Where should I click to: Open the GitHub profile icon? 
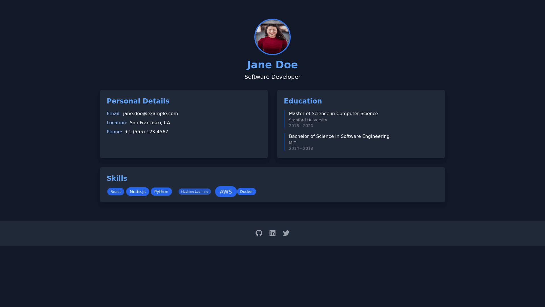259,233
